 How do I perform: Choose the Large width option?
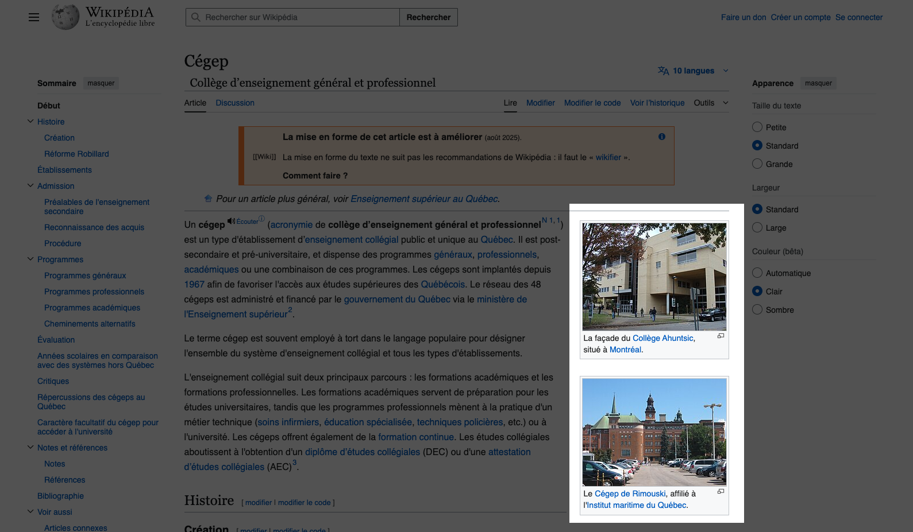(757, 228)
